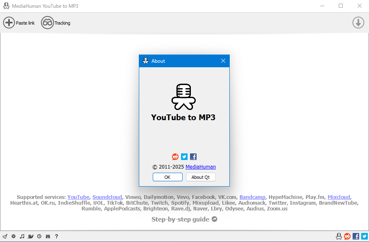Click the 'About' dialog title text

[158, 61]
